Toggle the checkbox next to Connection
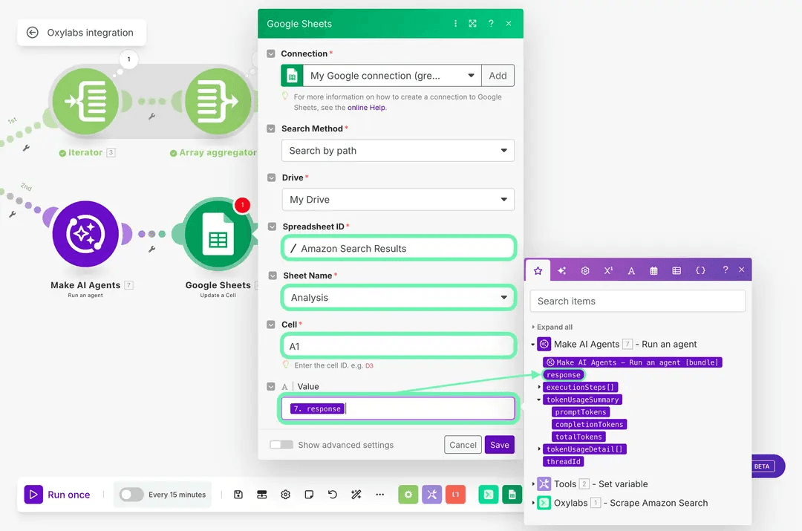802x531 pixels. pyautogui.click(x=271, y=54)
